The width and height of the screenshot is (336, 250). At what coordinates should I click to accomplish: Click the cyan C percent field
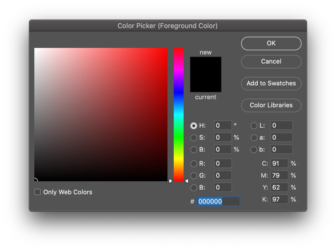(x=279, y=164)
